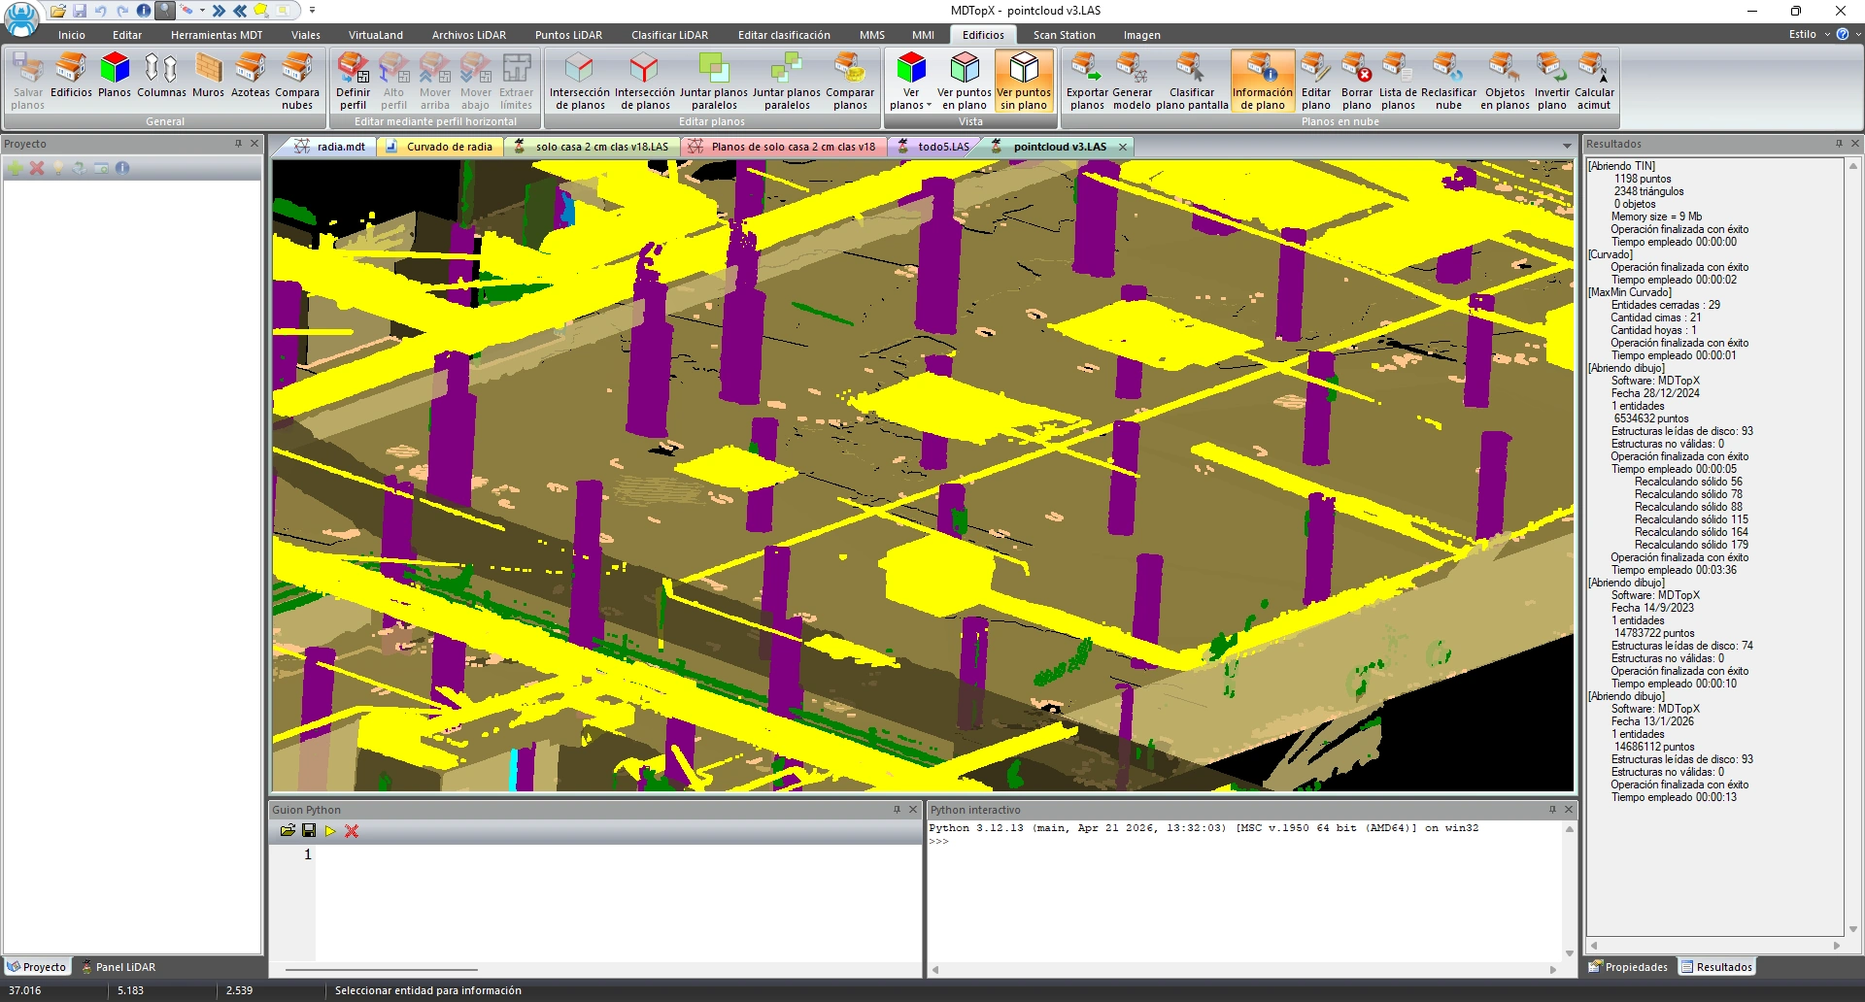Open the MDTopX application menu button

click(x=21, y=18)
